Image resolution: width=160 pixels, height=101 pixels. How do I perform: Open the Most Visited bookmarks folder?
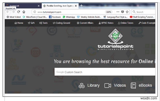click(x=14, y=17)
